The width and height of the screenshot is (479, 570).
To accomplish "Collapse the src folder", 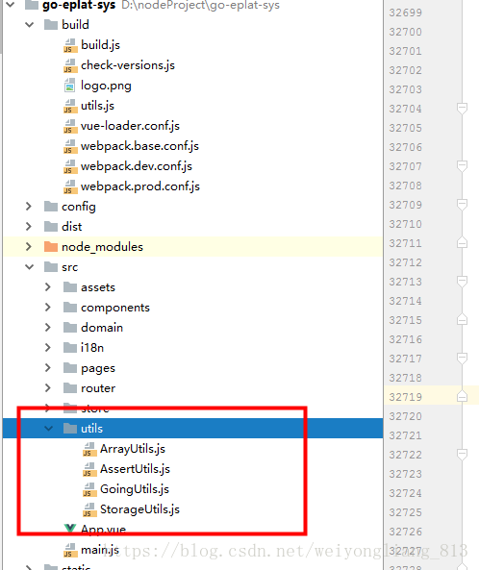I will (x=30, y=267).
